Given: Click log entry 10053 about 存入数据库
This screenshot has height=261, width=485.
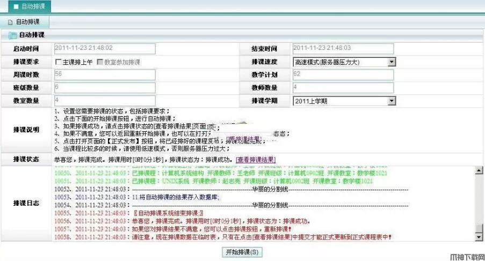Looking at the screenshot, I should pyautogui.click(x=137, y=197).
